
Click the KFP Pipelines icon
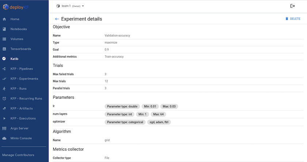[x=4, y=69]
